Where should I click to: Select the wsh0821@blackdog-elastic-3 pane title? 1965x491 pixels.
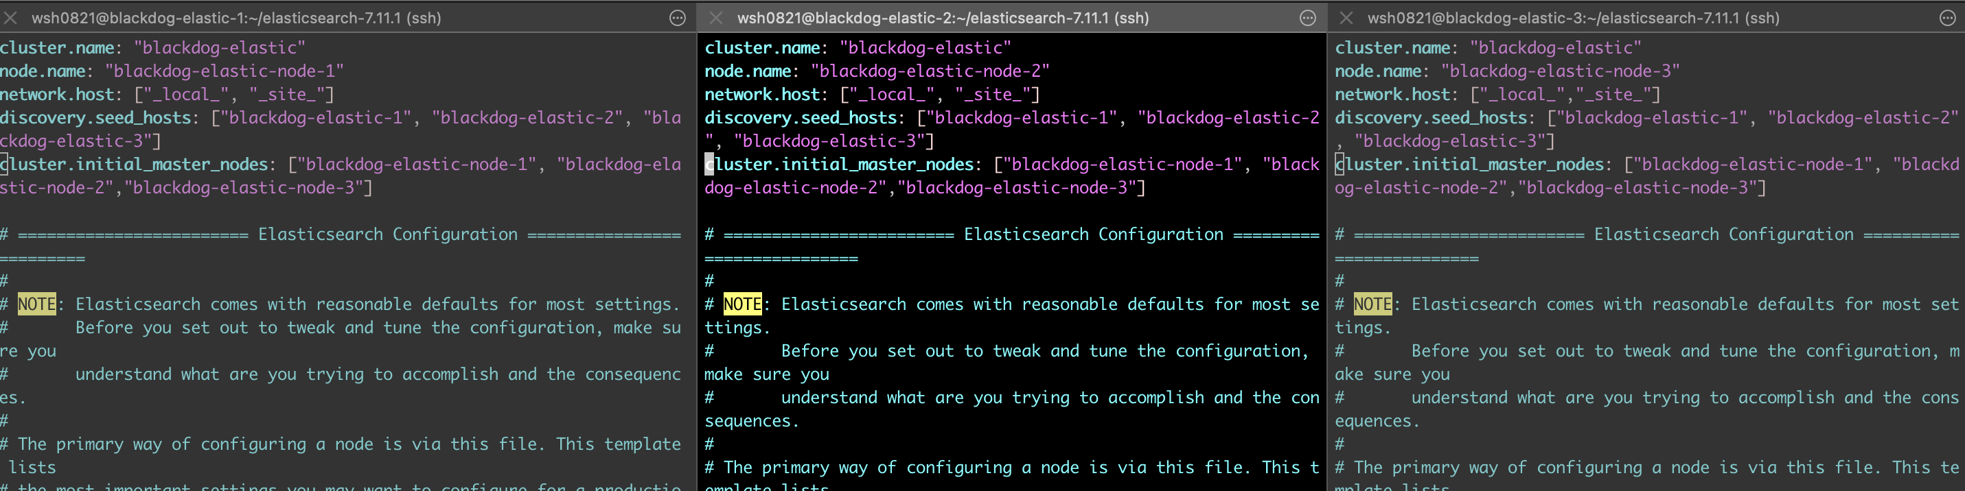[x=1573, y=18]
